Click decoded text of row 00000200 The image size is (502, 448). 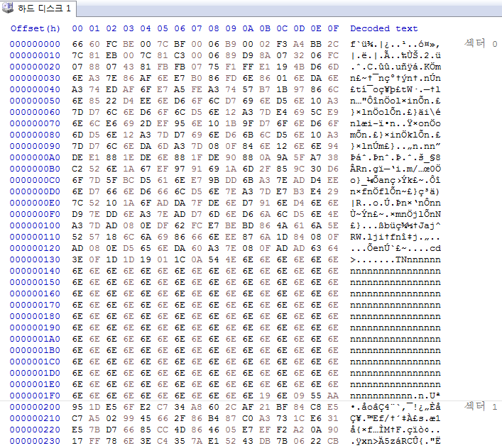(x=395, y=407)
